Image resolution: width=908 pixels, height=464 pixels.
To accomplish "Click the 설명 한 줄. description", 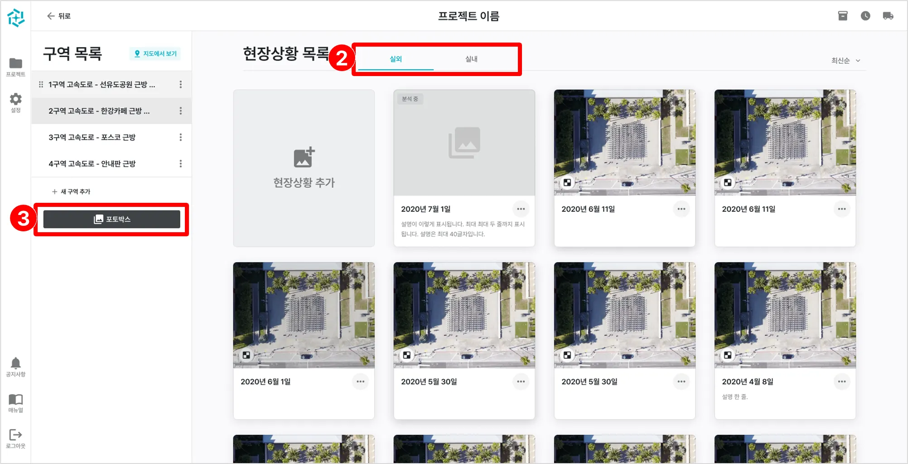I will [735, 397].
